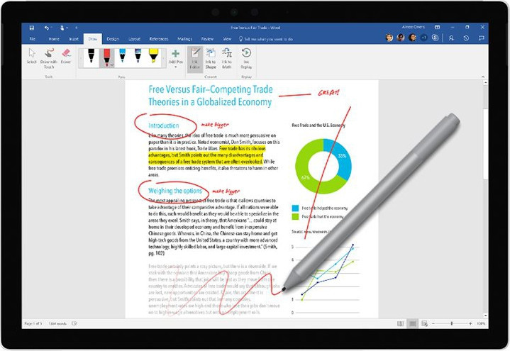This screenshot has width=510, height=351.
Task: Click the Add Pen button
Action: 174,57
